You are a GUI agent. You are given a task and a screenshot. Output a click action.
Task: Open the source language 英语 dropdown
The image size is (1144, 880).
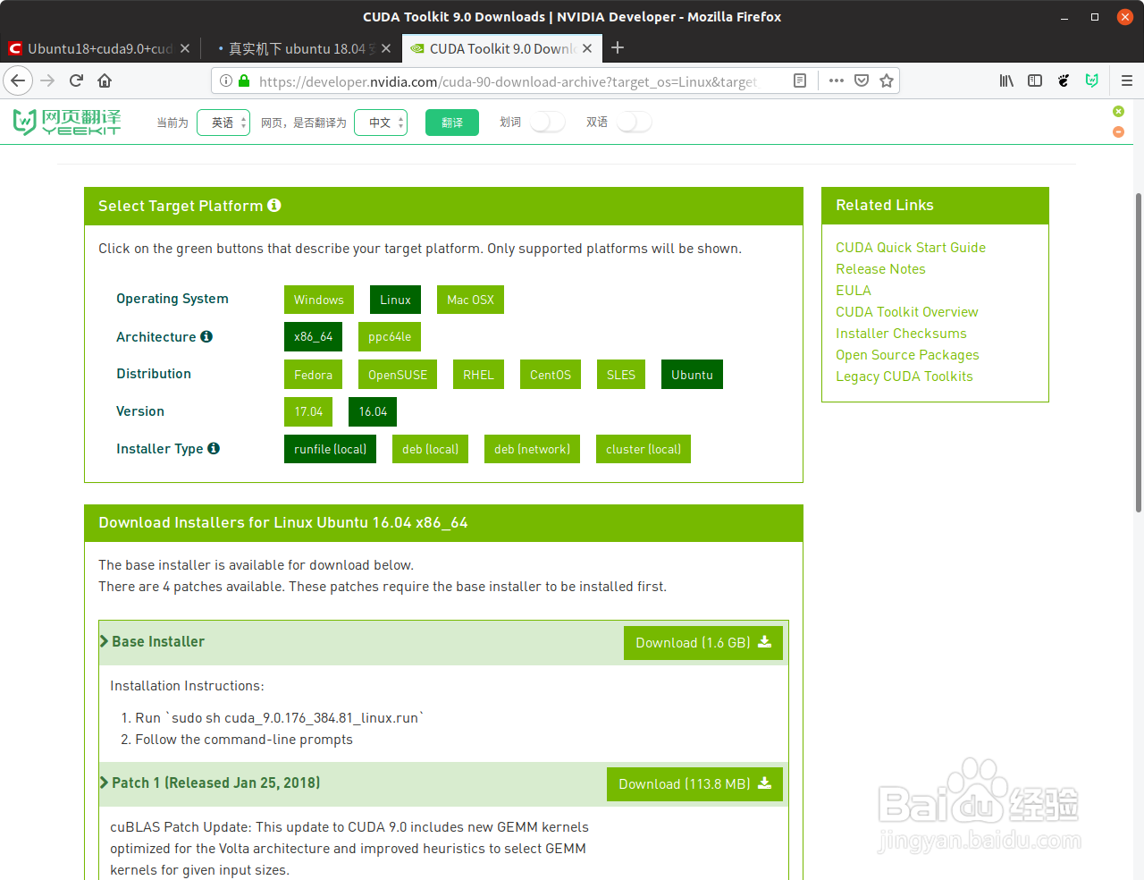tap(223, 123)
